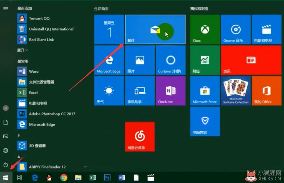Viewport: 284px width, 183px height.
Task: Open 电影和电视 in the most used list
Action: [x=51, y=103]
